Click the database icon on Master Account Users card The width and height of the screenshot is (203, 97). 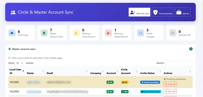(x=44, y=33)
